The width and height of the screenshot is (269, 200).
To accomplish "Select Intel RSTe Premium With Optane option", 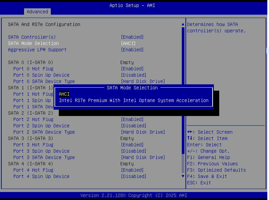I will pos(134,100).
